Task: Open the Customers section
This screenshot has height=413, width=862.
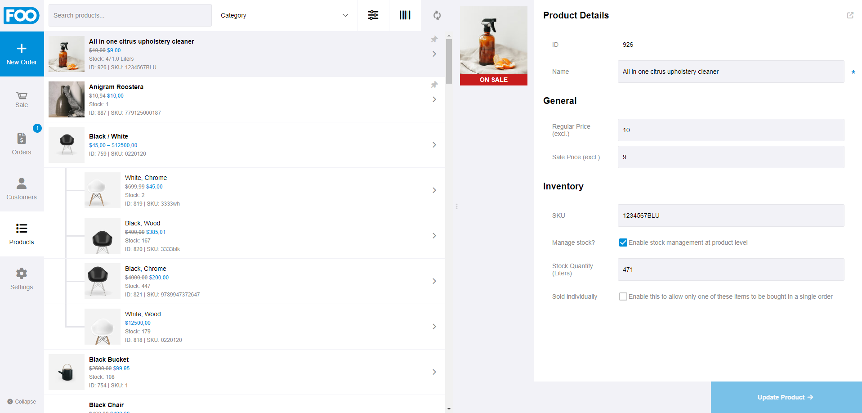Action: (22, 189)
